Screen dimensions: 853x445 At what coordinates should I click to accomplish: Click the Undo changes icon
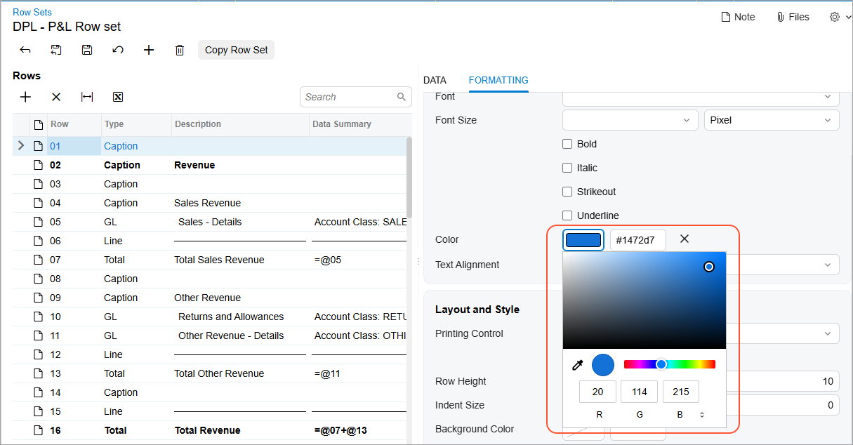118,50
